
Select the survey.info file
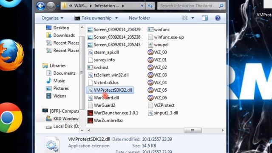[101, 60]
